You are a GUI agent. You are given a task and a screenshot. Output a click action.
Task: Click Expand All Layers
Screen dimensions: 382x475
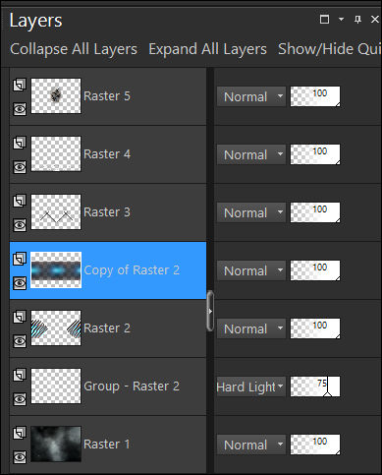(207, 49)
